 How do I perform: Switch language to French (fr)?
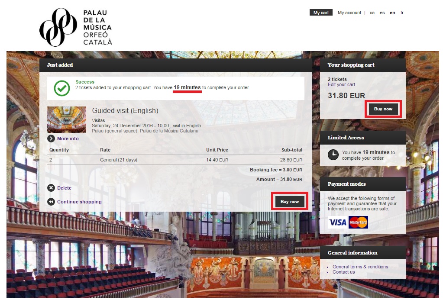point(402,13)
